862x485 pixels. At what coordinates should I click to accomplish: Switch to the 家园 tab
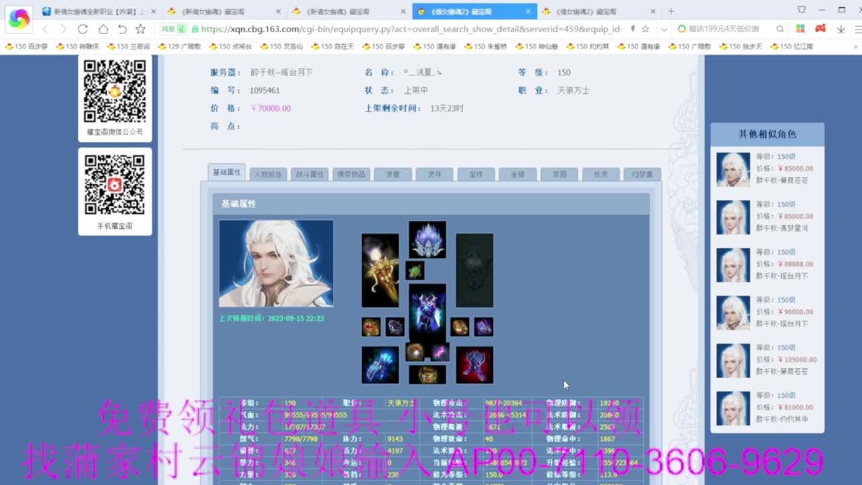click(x=559, y=174)
